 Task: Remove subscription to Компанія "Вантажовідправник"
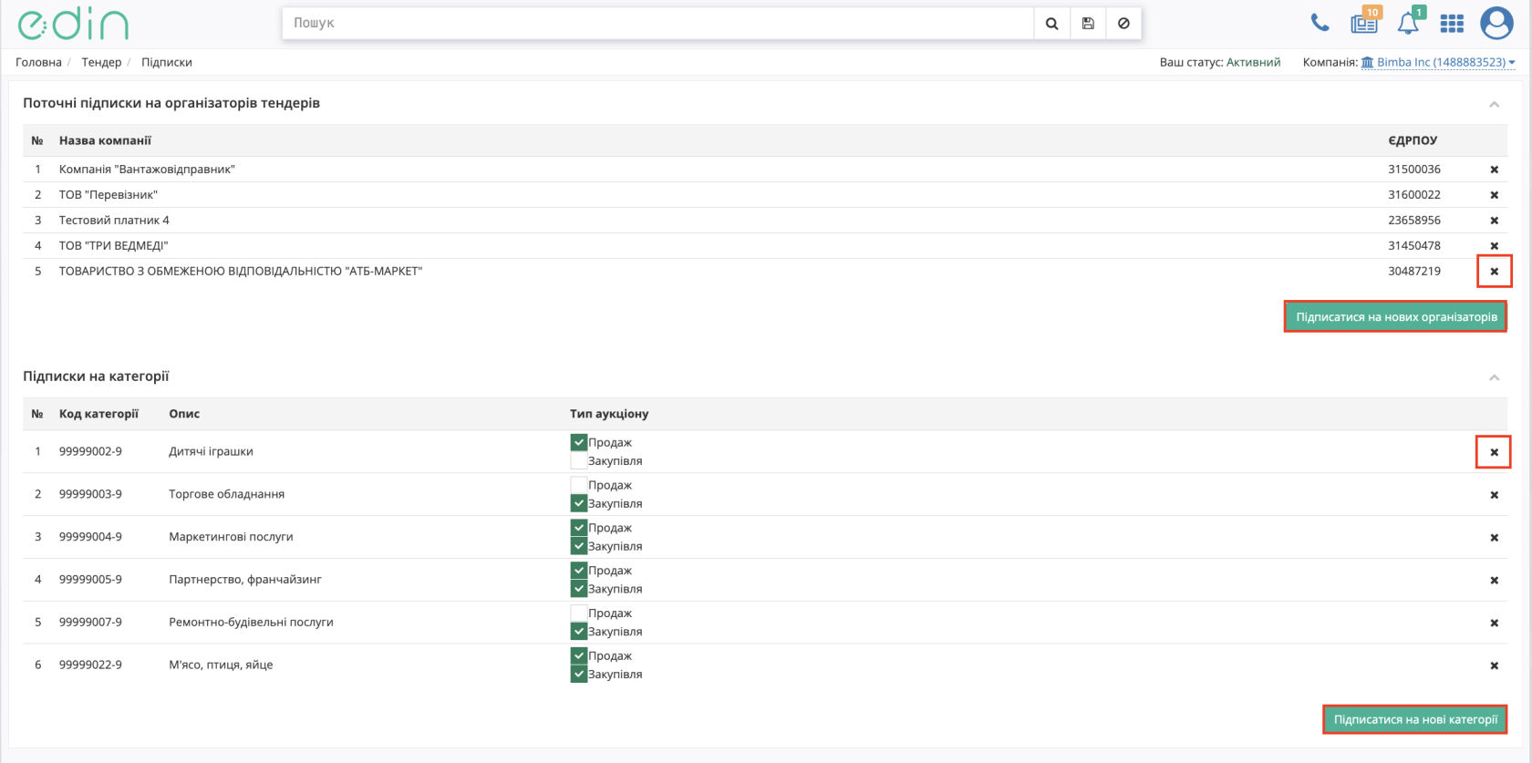pos(1494,170)
